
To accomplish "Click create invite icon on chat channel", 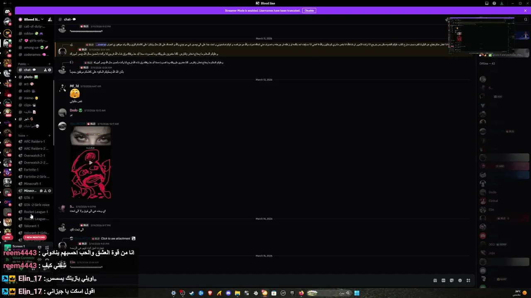I will coord(45,70).
